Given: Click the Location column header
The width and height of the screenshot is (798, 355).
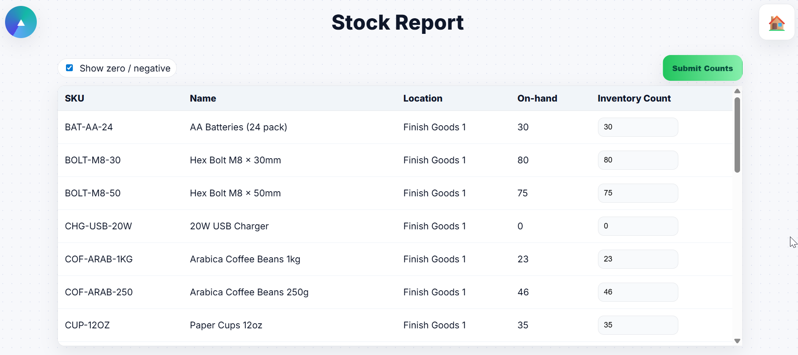Looking at the screenshot, I should [422, 99].
